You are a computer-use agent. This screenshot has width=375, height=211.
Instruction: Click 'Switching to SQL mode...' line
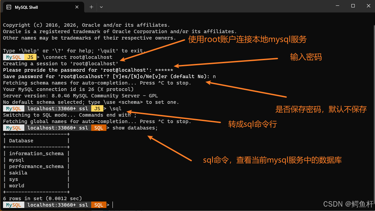(x=70, y=115)
